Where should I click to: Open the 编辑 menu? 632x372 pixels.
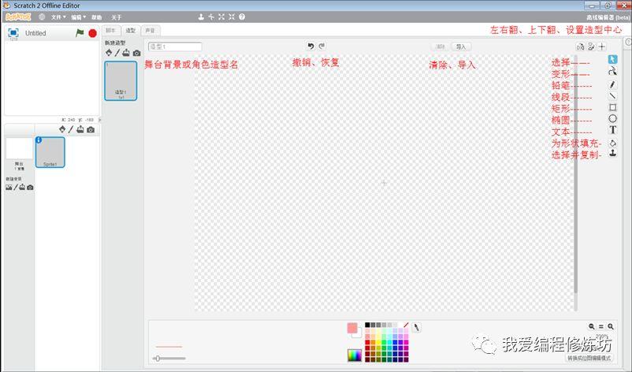[x=78, y=17]
